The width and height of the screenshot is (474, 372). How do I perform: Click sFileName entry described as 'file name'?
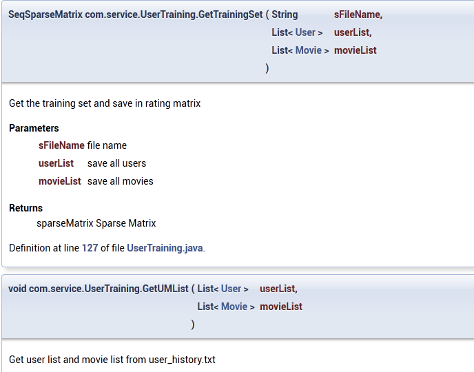tap(61, 145)
